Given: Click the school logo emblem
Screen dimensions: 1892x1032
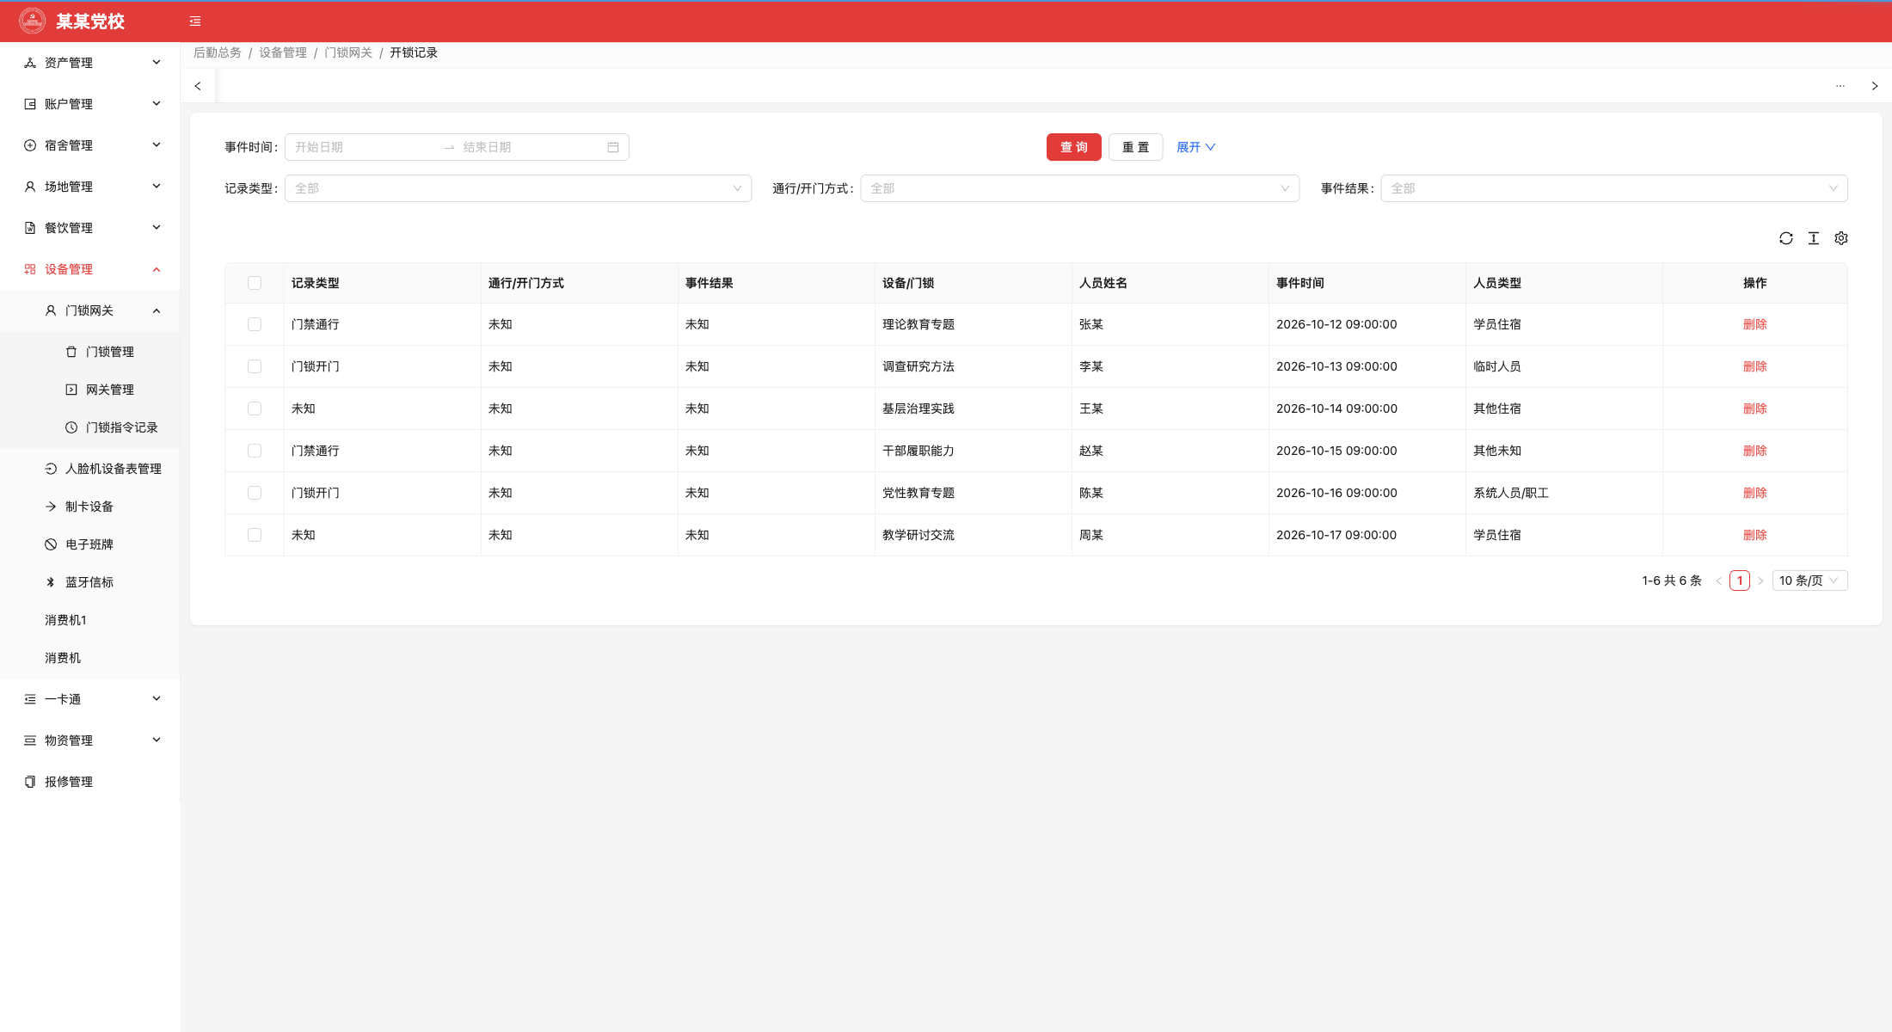Looking at the screenshot, I should tap(32, 21).
